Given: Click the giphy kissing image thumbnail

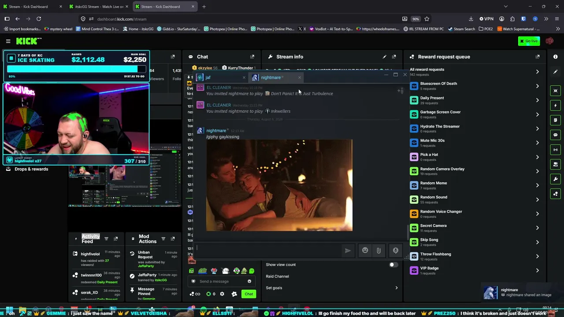Looking at the screenshot, I should [279, 185].
